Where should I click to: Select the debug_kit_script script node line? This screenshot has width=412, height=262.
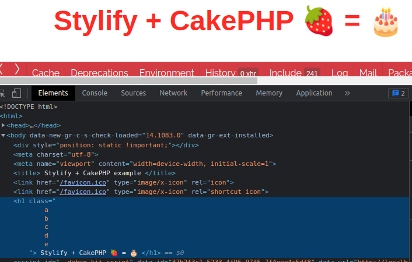click(x=210, y=260)
